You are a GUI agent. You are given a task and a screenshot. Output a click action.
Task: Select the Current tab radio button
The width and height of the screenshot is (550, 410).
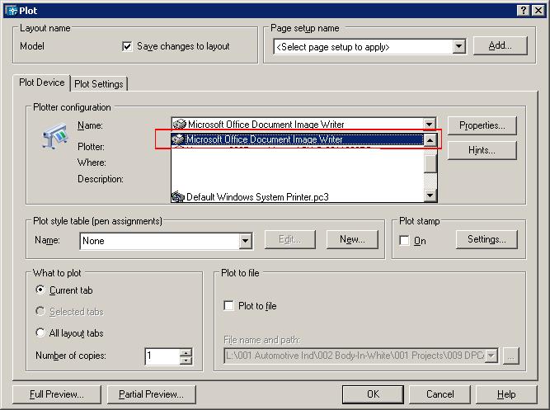coord(40,290)
